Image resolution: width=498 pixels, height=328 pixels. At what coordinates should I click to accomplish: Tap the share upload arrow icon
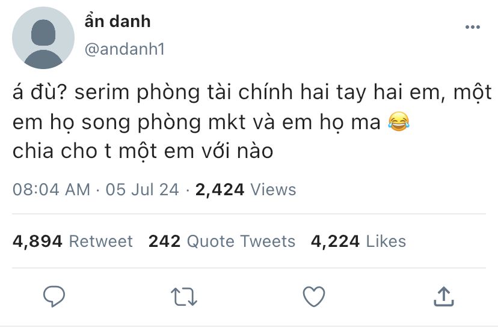(444, 296)
